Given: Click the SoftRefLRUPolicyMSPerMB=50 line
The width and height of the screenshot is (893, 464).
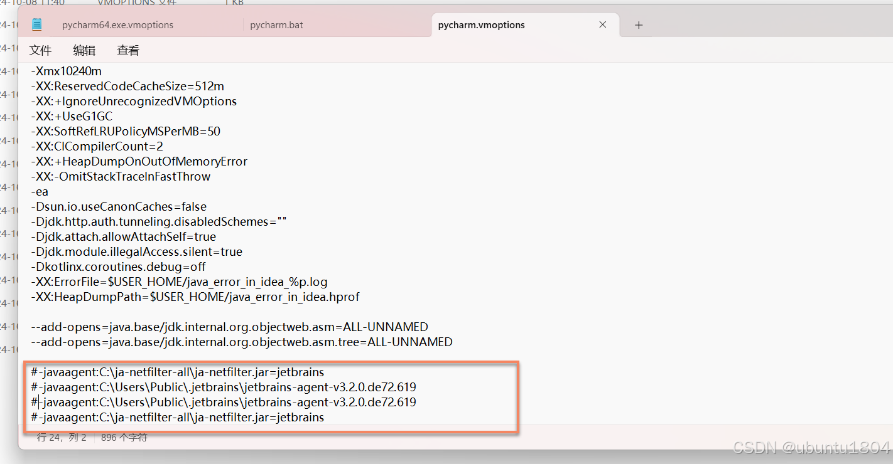Looking at the screenshot, I should (x=126, y=131).
